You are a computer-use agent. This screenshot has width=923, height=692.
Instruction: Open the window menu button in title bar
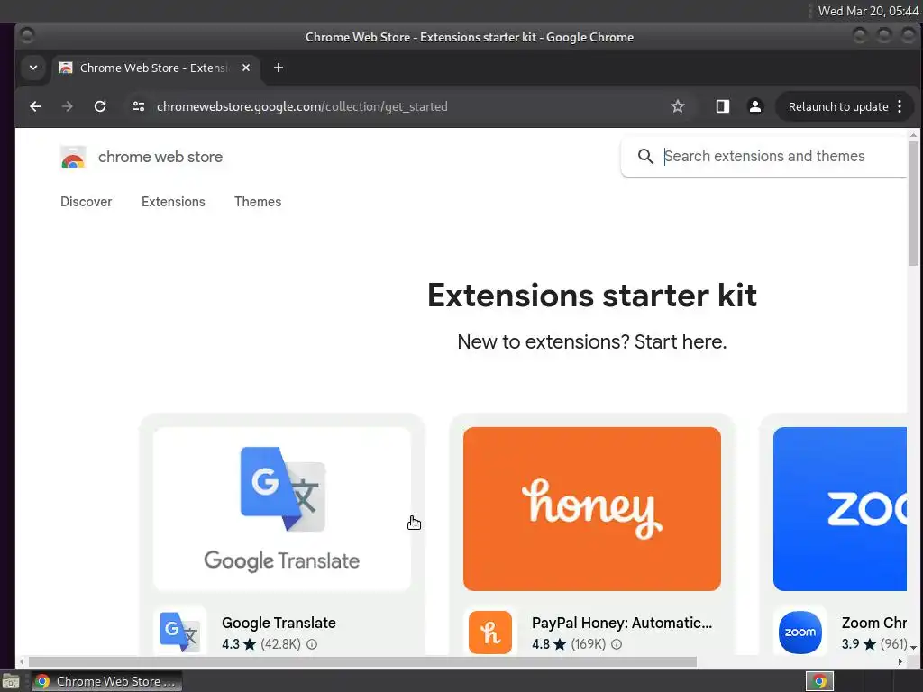click(x=27, y=36)
